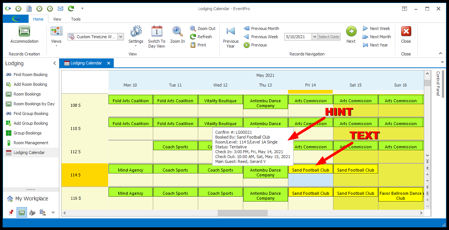Click Switch To Day View

(x=157, y=37)
